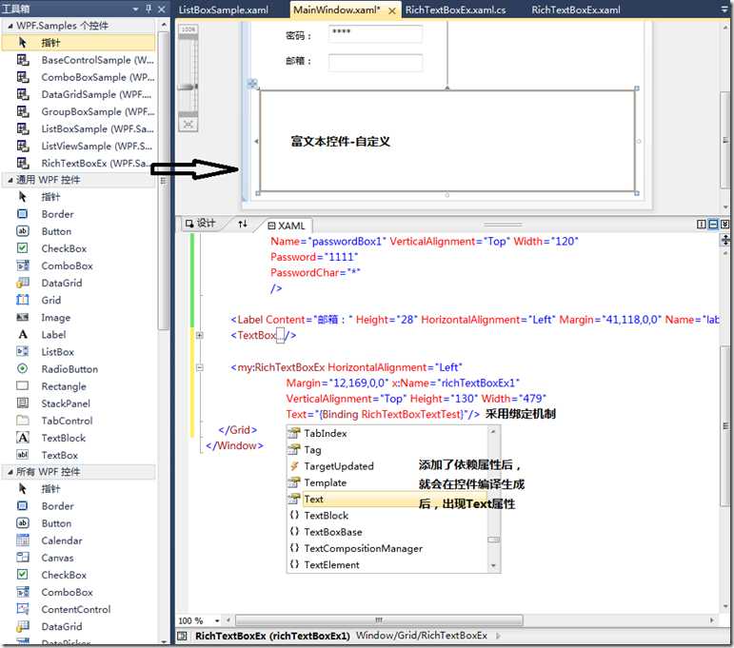The image size is (734, 648).
Task: Open the document tabs overflow dropdown
Action: (725, 9)
